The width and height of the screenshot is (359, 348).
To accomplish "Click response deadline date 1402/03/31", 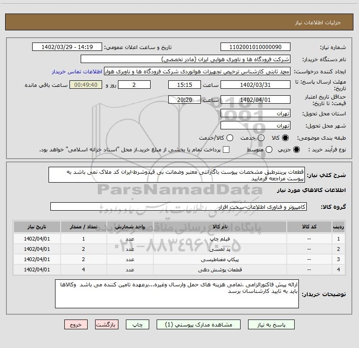I will click(255, 85).
